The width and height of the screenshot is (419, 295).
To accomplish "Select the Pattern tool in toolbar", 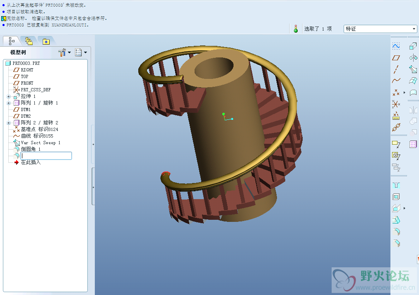I will 413,144.
